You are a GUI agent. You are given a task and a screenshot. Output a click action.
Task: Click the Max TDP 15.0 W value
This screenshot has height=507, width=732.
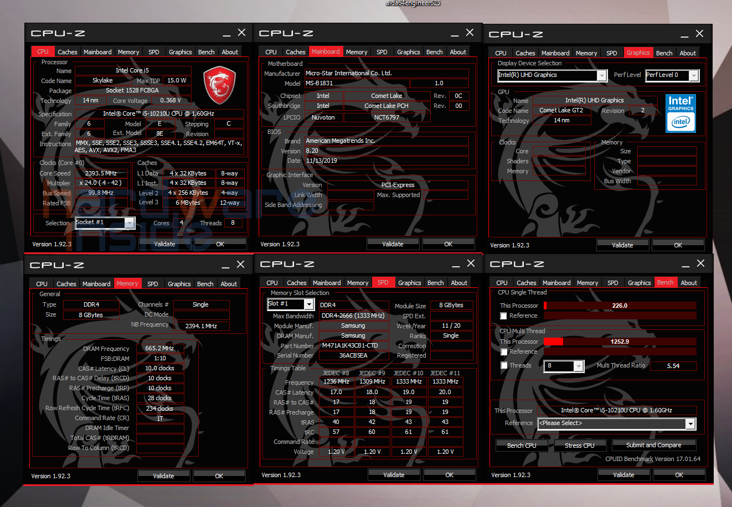pos(177,80)
